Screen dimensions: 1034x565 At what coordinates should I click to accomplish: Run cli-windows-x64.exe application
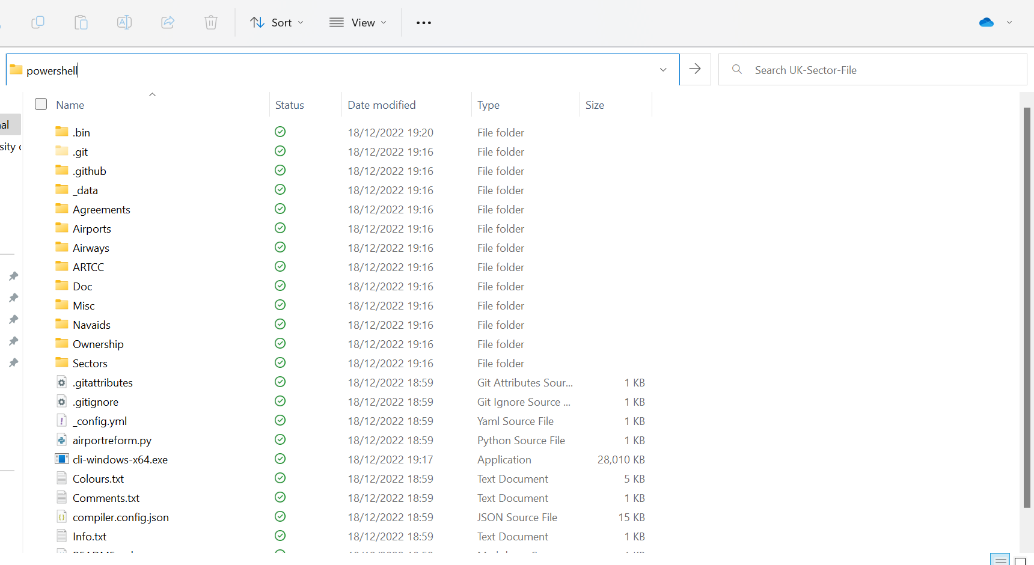point(120,459)
